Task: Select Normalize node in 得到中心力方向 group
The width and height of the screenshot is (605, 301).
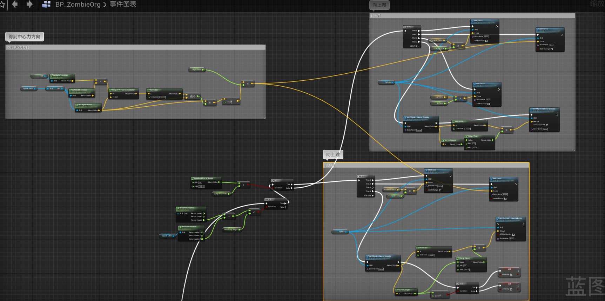Action: point(164,94)
